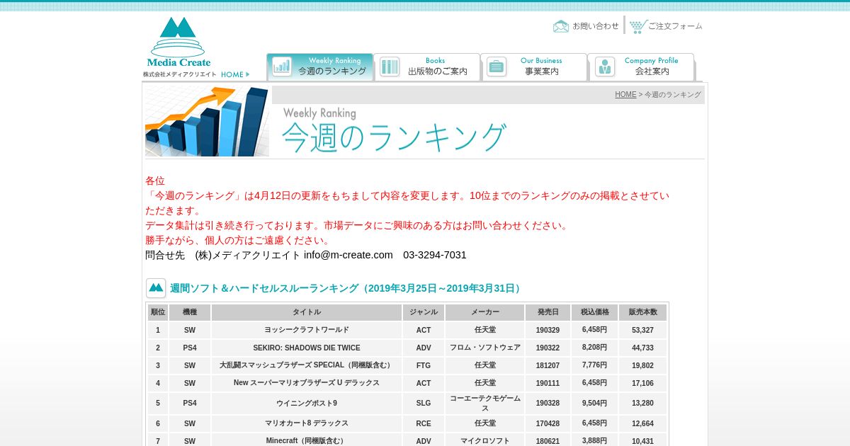Click the コーエーテクモゲームス maker cell
Screen dimensions: 850x446
pos(485,404)
